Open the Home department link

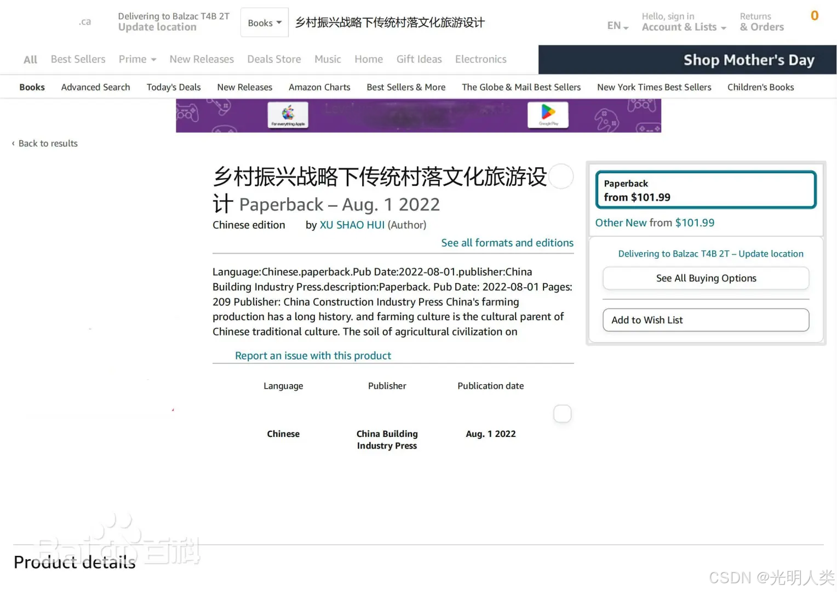[369, 59]
